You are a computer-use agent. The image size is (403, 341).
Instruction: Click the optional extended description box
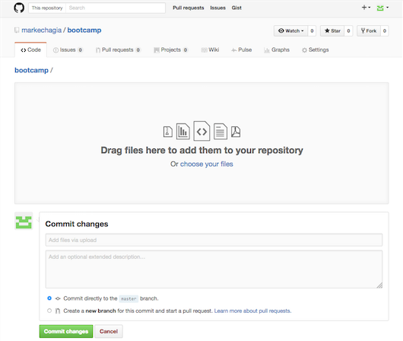[x=214, y=269]
